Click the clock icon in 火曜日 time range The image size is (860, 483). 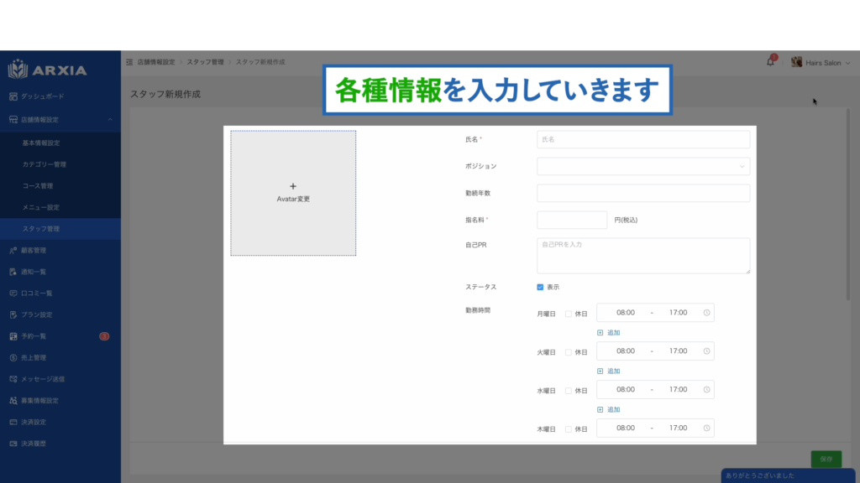pos(706,351)
